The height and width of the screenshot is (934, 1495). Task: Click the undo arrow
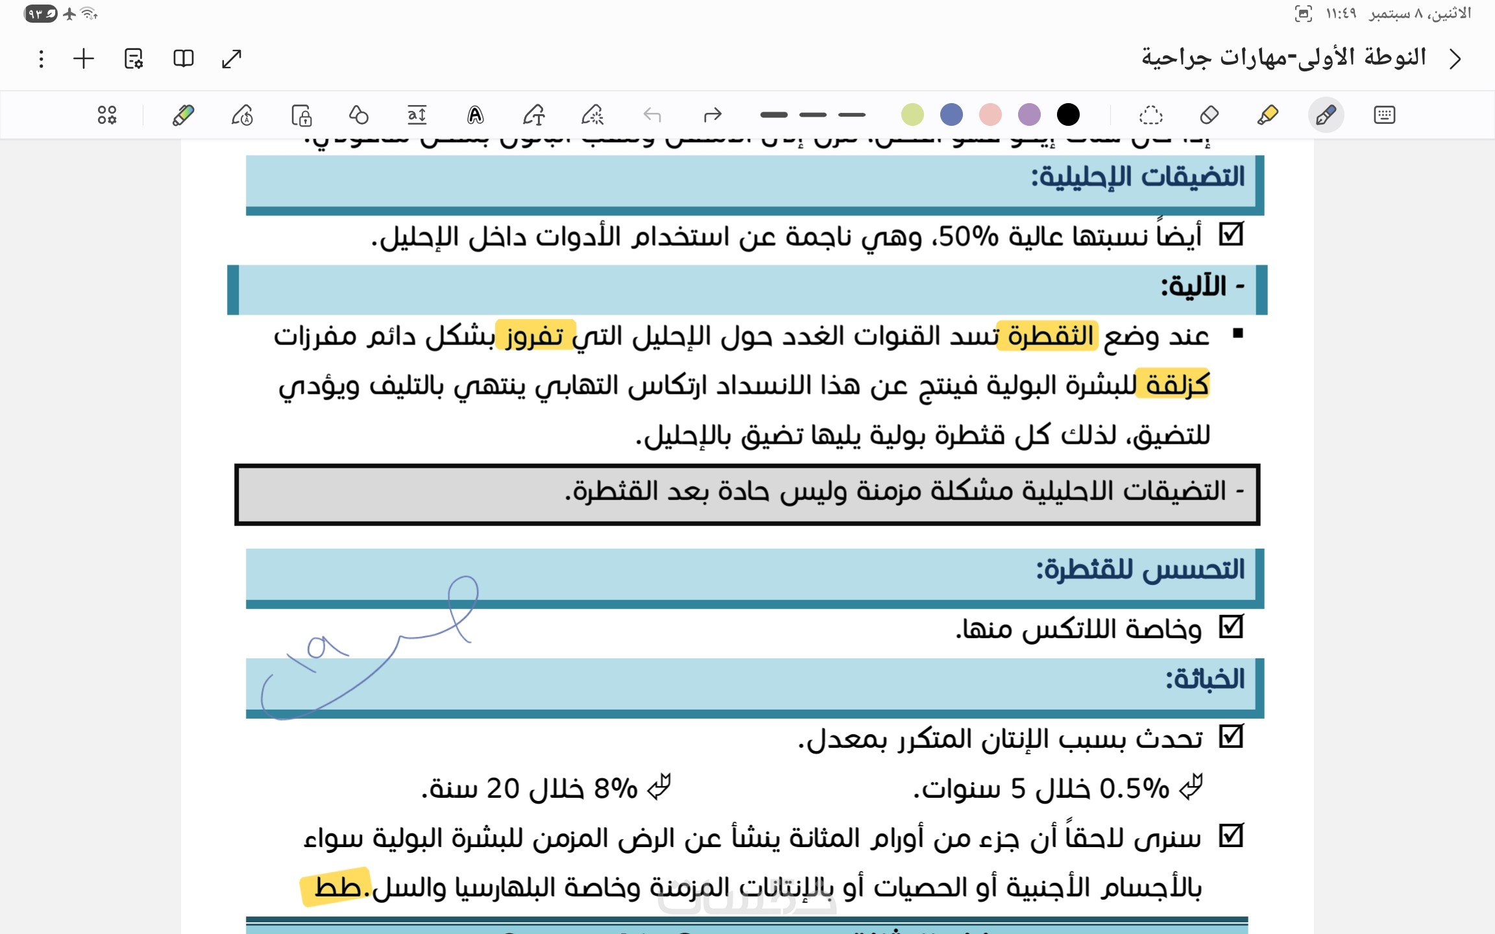(653, 115)
